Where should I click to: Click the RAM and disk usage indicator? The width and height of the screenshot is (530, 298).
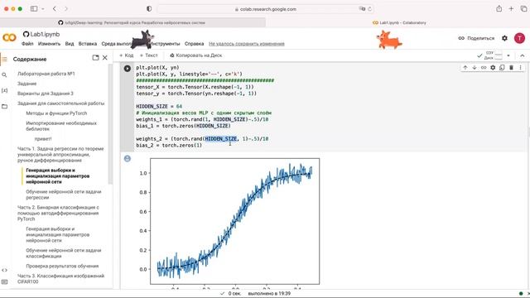pos(494,55)
